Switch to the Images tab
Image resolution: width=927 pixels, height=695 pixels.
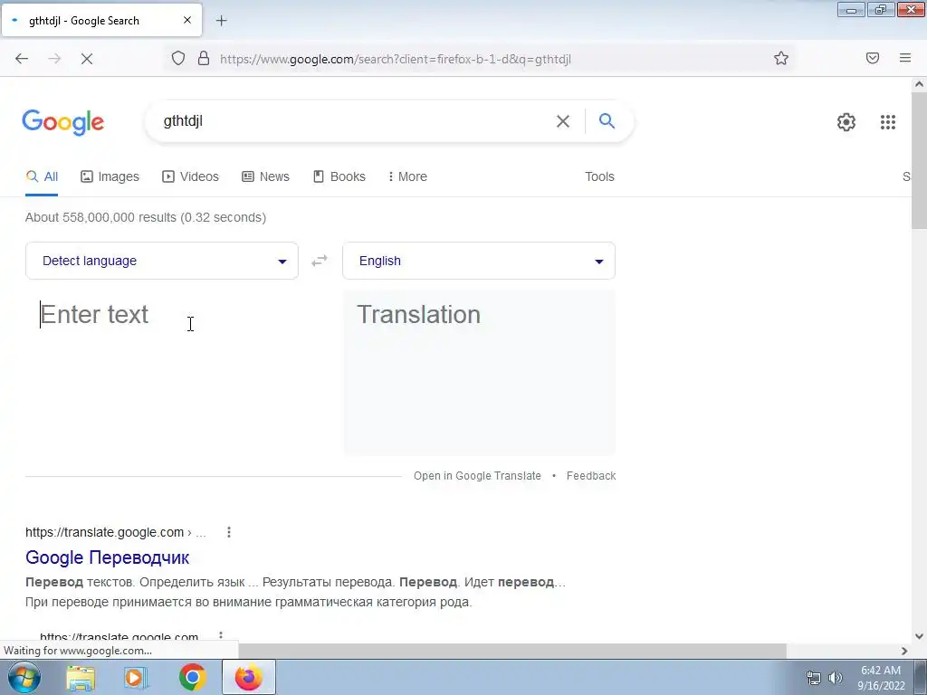[110, 176]
